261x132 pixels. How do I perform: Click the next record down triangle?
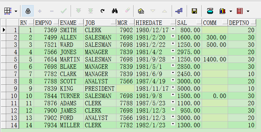(153, 11)
